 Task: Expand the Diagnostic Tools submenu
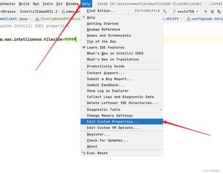click(122, 110)
